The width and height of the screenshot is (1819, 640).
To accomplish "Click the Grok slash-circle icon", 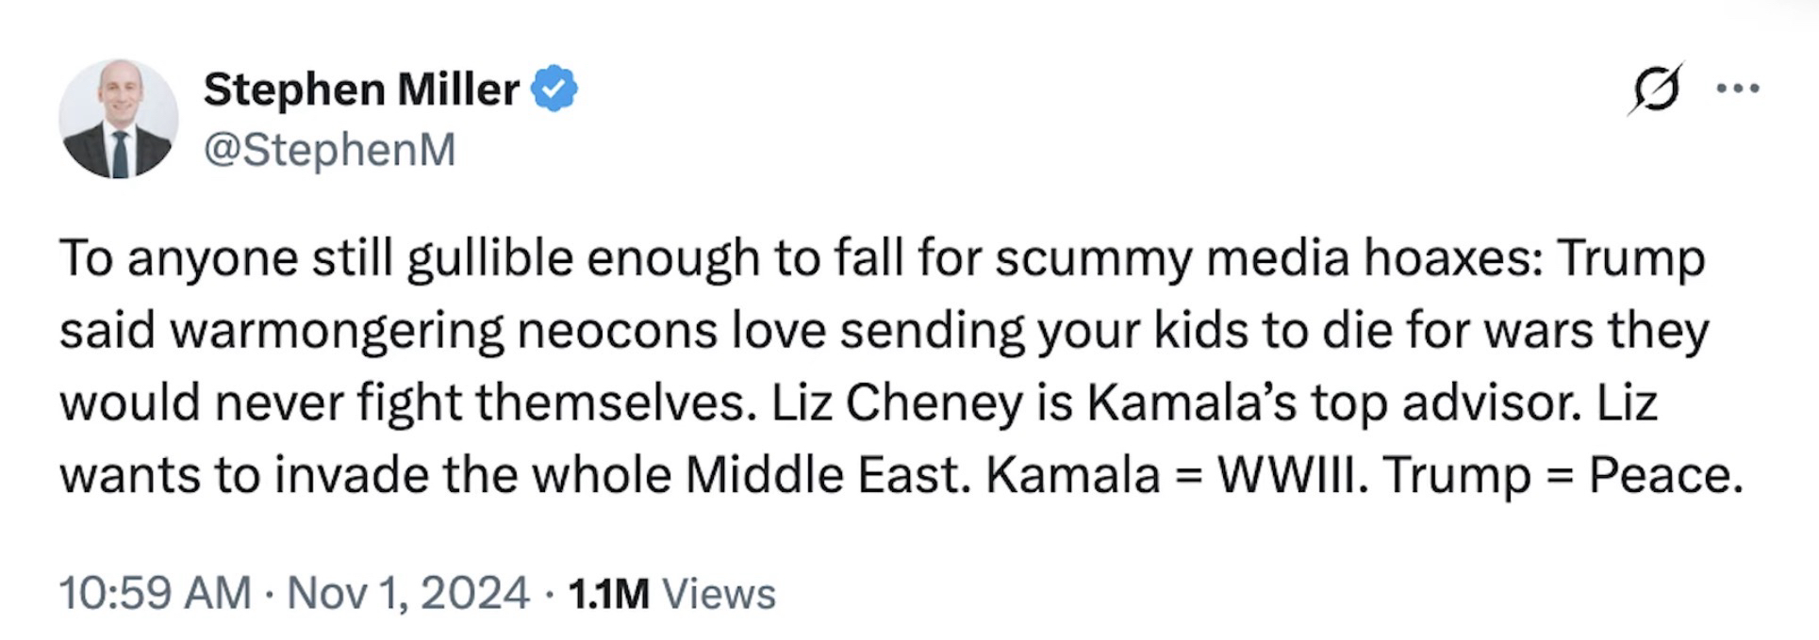I will point(1655,90).
